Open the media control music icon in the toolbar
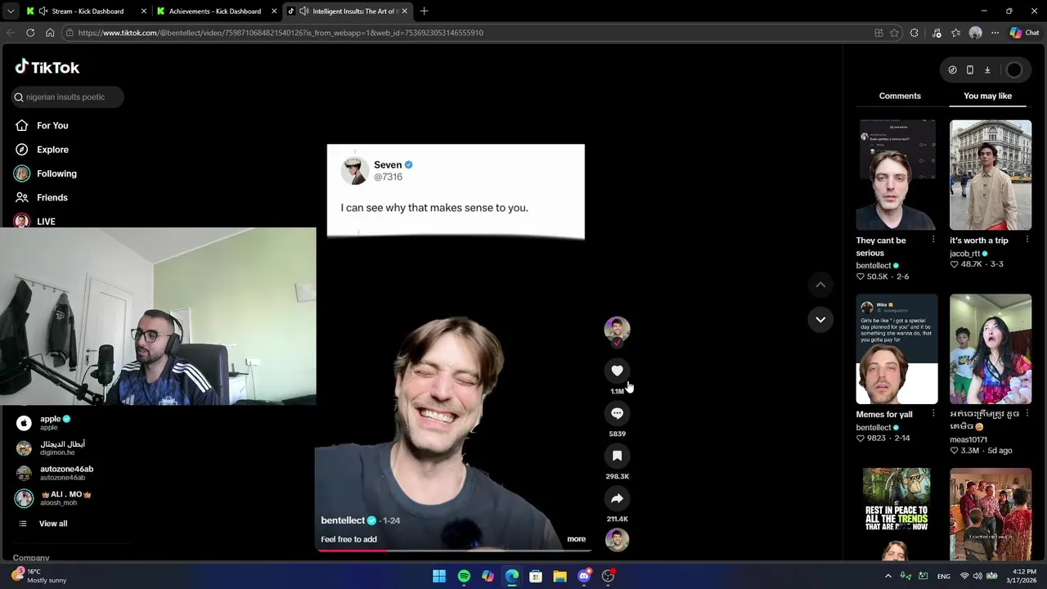Screen dimensions: 1047x589 (x=937, y=33)
